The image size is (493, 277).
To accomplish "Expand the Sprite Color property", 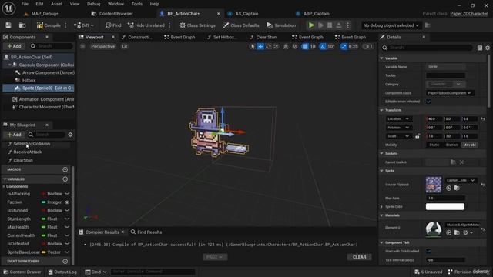I will [x=382, y=207].
